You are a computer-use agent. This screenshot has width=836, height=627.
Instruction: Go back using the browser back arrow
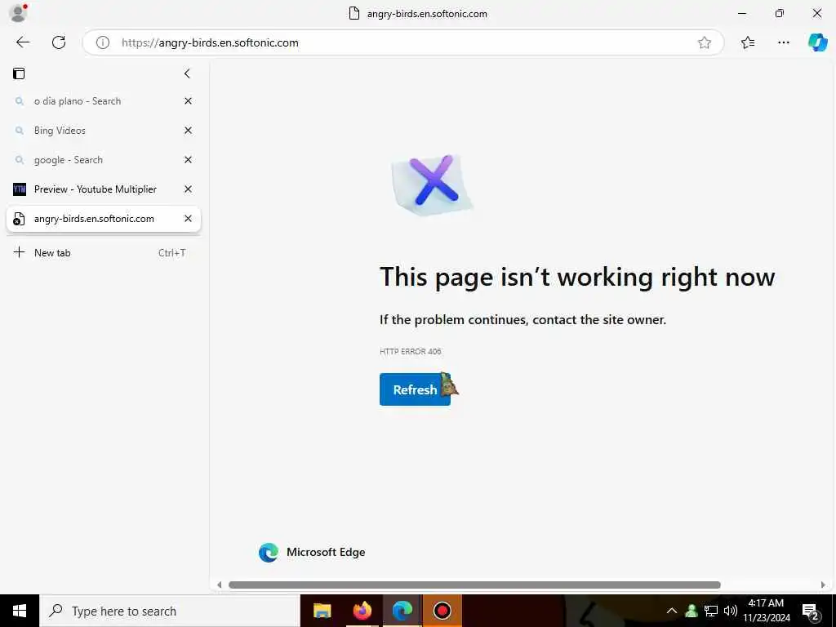23,42
